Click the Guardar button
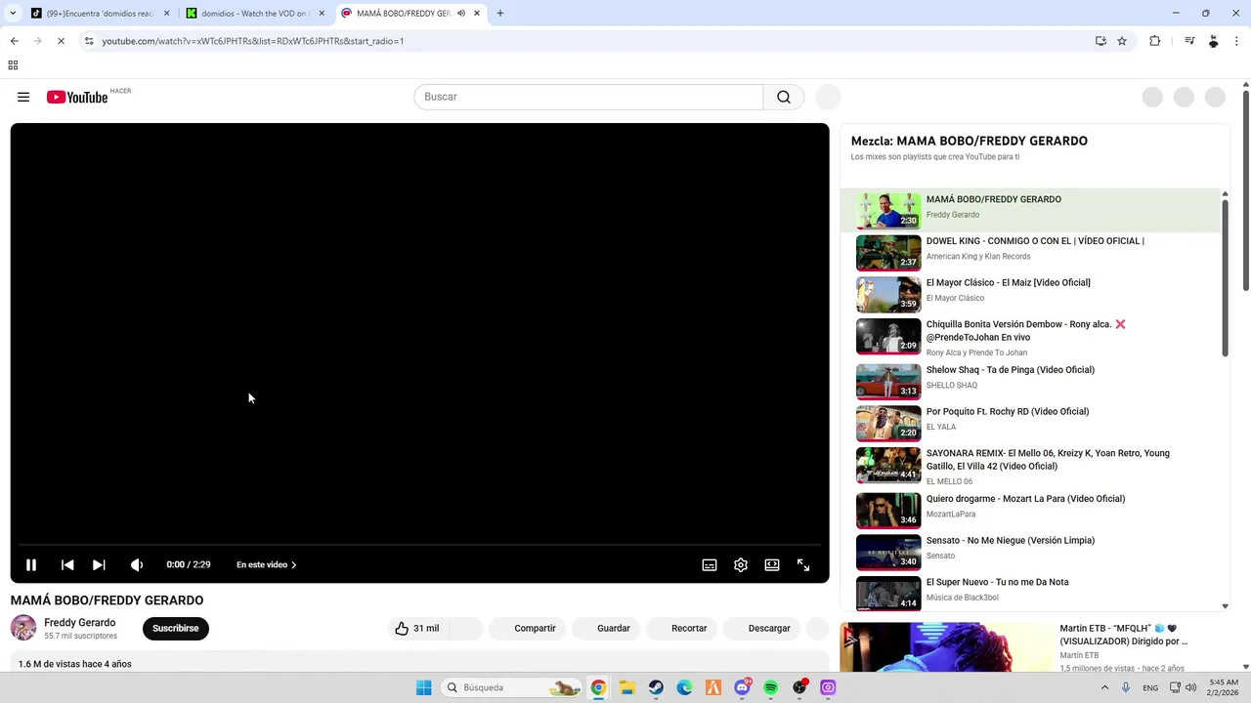Viewport: 1251px width, 703px height. tap(614, 628)
